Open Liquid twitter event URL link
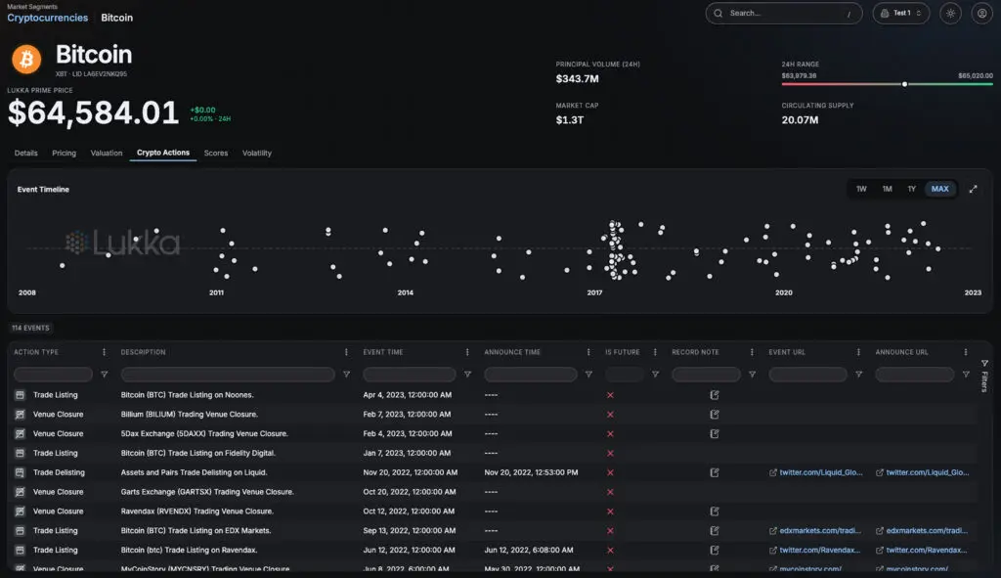 (x=816, y=472)
